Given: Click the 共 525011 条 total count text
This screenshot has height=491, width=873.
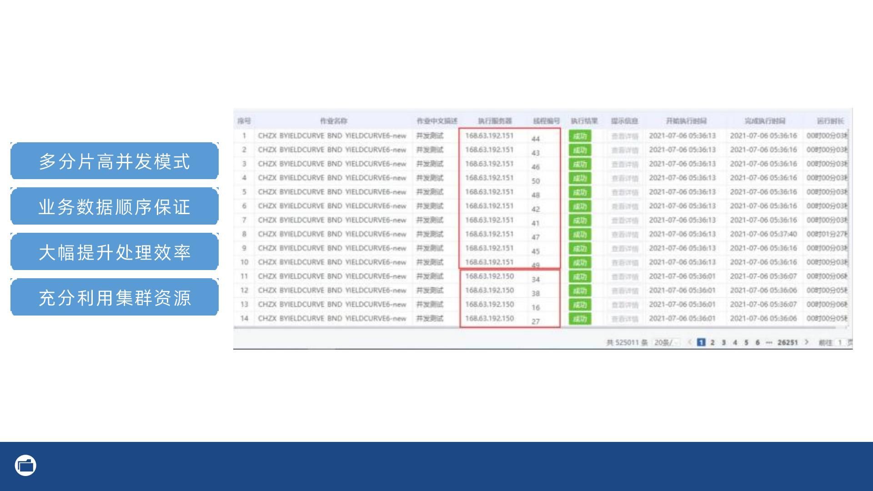Looking at the screenshot, I should pos(627,342).
